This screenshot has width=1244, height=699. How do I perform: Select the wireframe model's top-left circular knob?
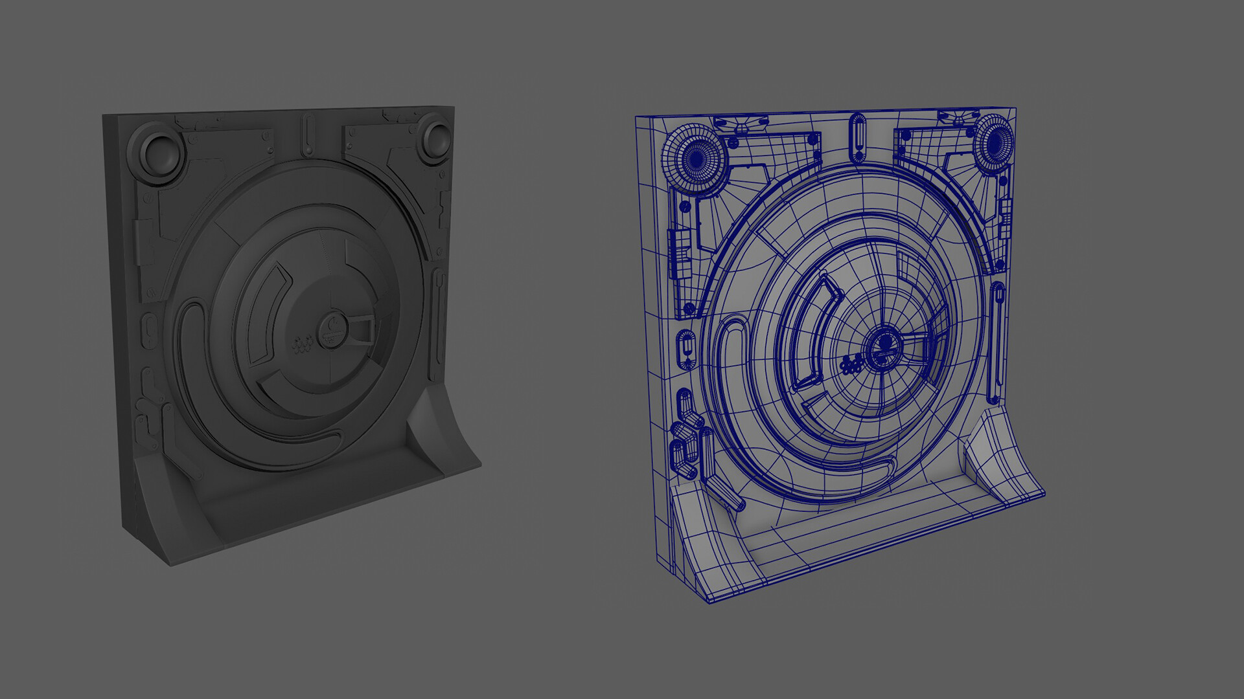(x=698, y=158)
